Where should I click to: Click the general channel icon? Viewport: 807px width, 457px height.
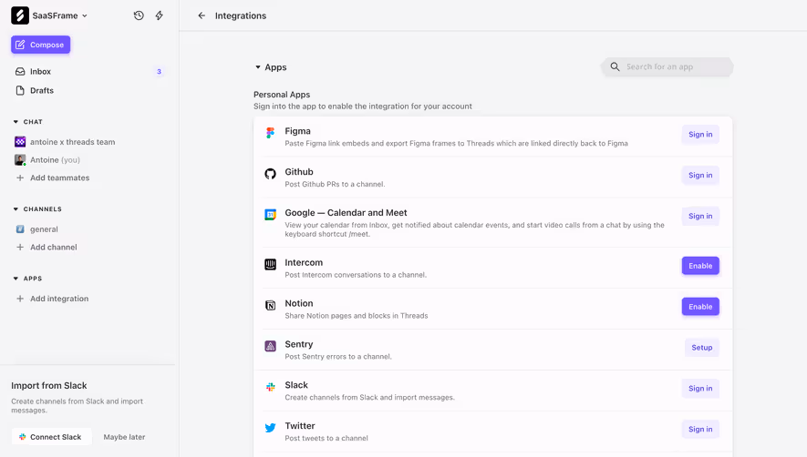(x=20, y=229)
